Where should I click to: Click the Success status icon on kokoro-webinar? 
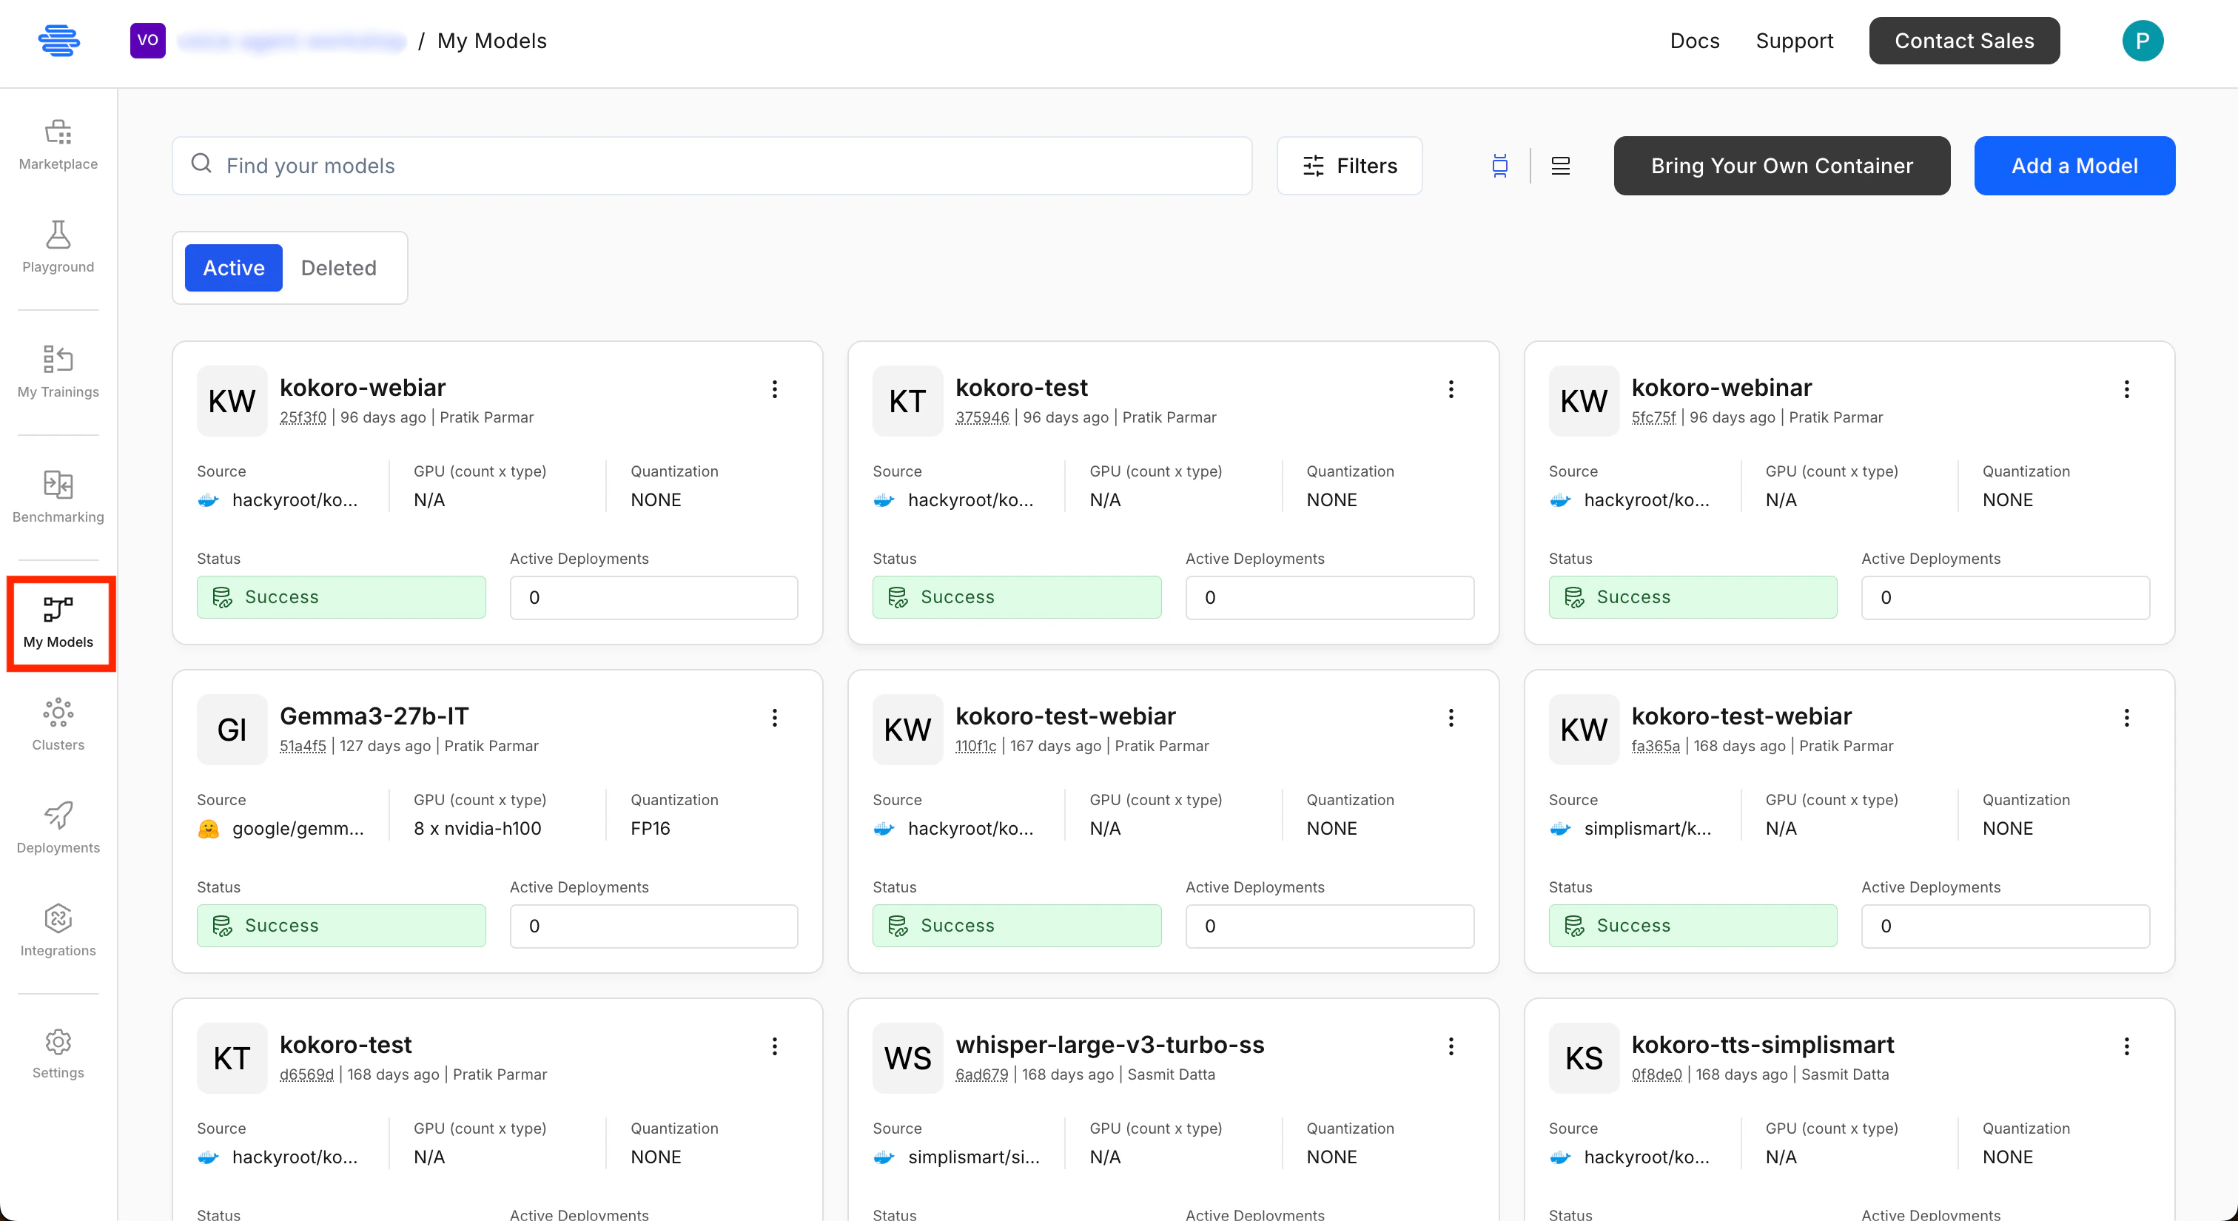1574,597
